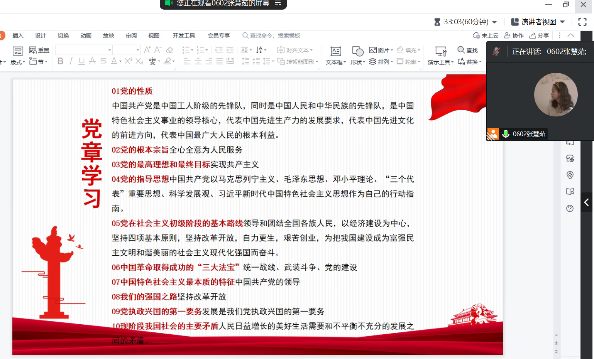Click the muted microphone icon
This screenshot has height=359, width=594.
(x=496, y=52)
